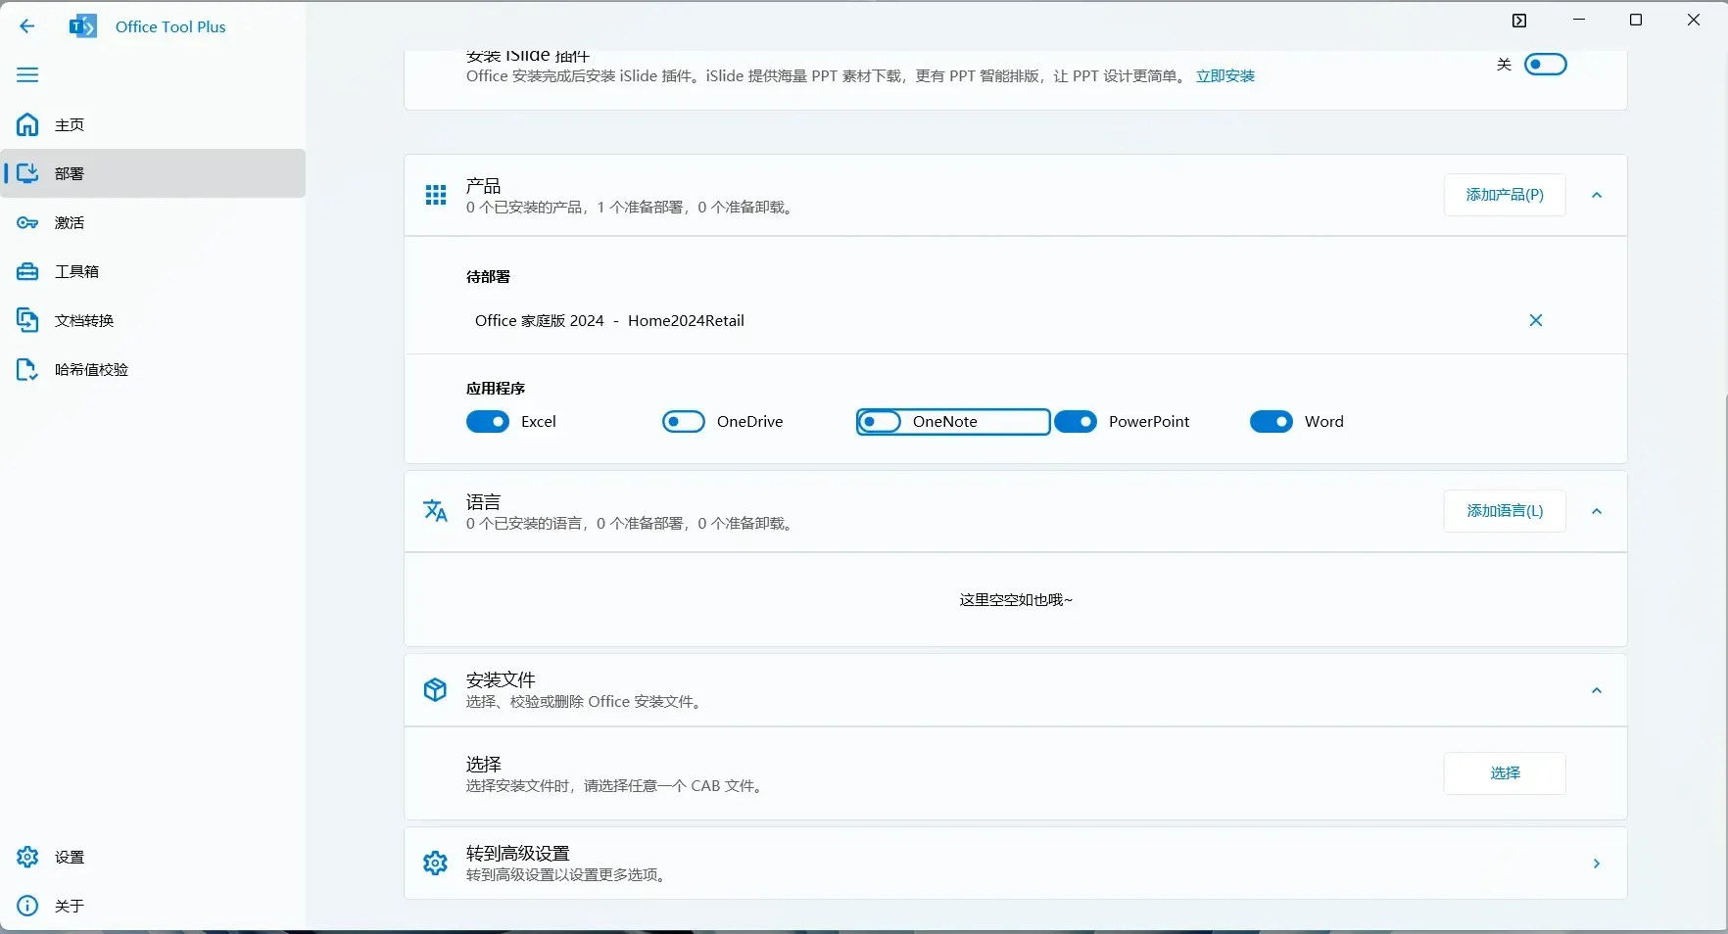Collapse the sidebar with the hamburger menu
This screenshot has height=934, width=1728.
pyautogui.click(x=27, y=75)
